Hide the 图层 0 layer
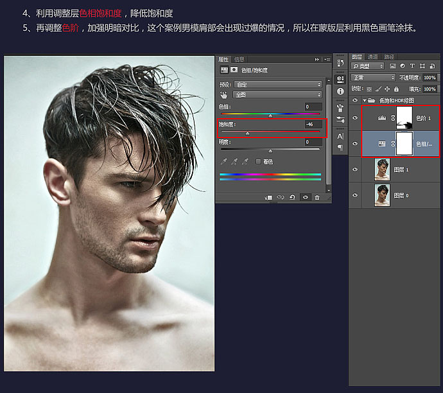This screenshot has width=443, height=393. point(355,195)
